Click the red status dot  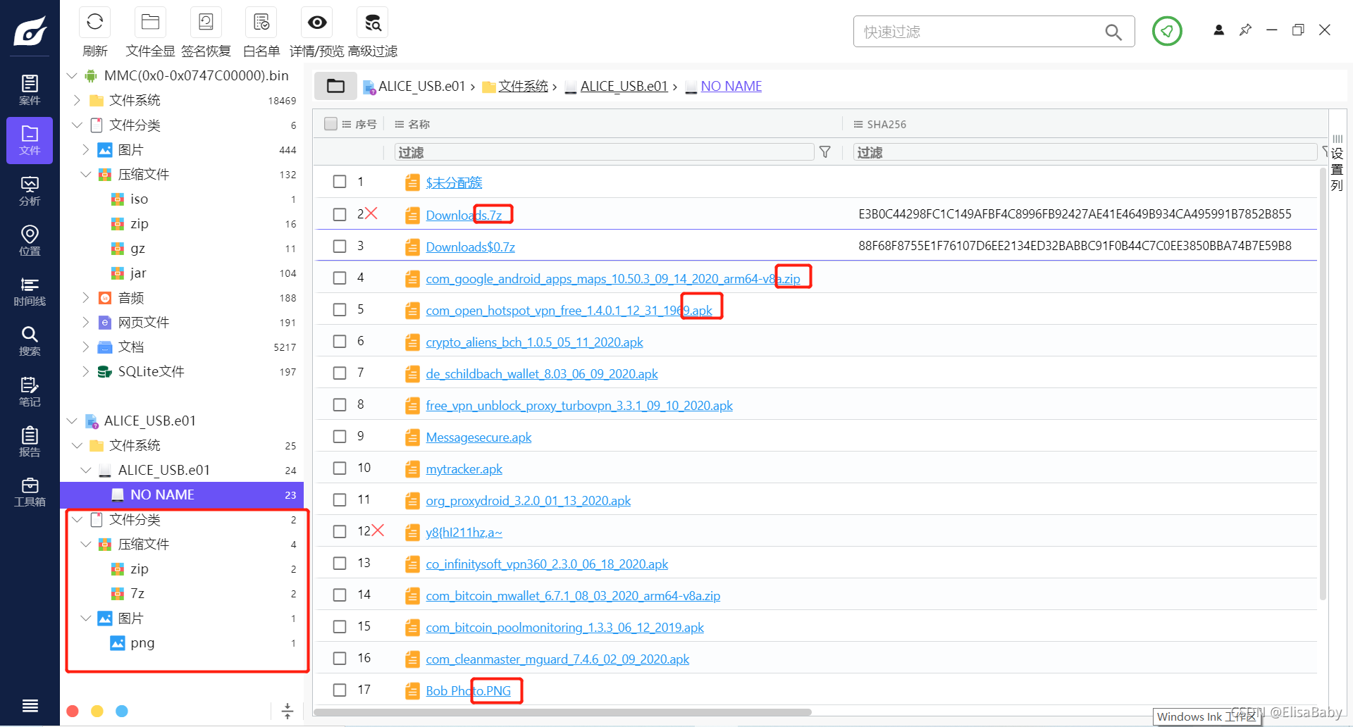[x=73, y=711]
